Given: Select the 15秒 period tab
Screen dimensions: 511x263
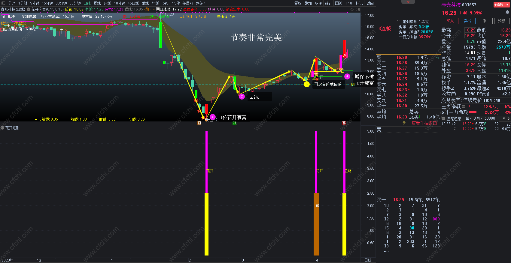Looking at the screenshot, I should 176,3.
